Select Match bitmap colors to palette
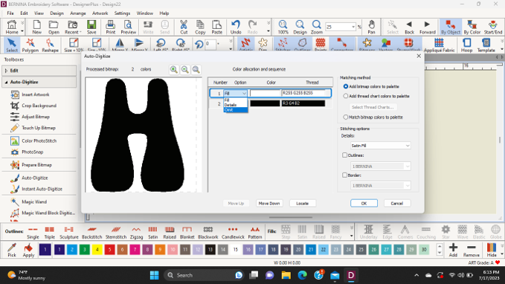 [346, 117]
